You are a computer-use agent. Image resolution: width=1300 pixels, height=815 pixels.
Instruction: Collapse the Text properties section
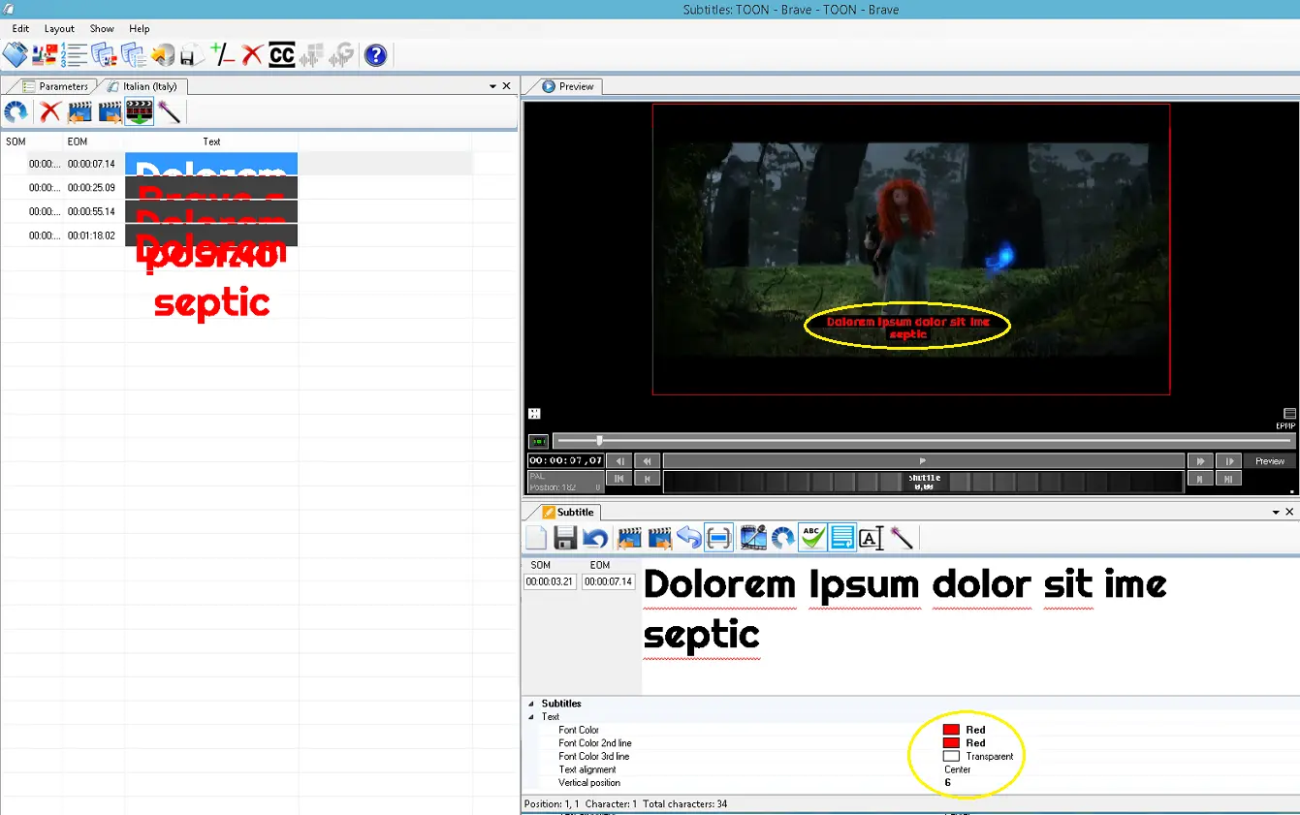point(530,717)
